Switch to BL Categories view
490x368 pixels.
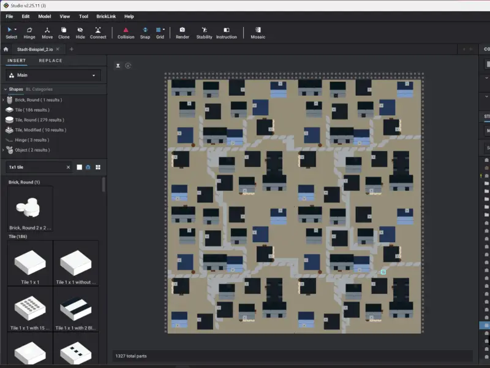pyautogui.click(x=39, y=90)
